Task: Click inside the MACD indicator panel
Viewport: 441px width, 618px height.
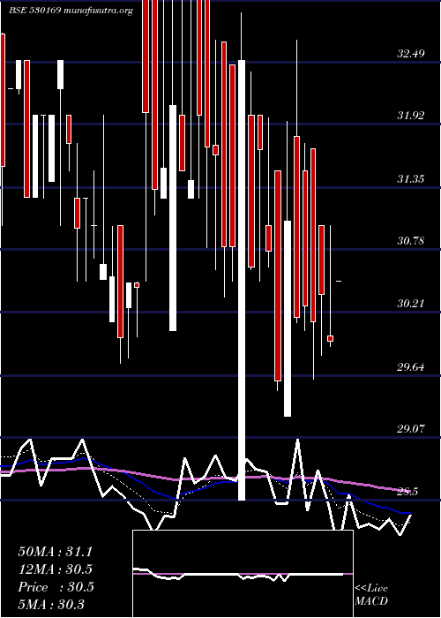Action: click(243, 574)
